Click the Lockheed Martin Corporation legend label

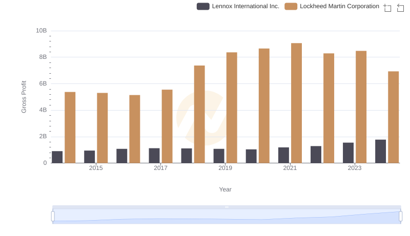coord(339,6)
